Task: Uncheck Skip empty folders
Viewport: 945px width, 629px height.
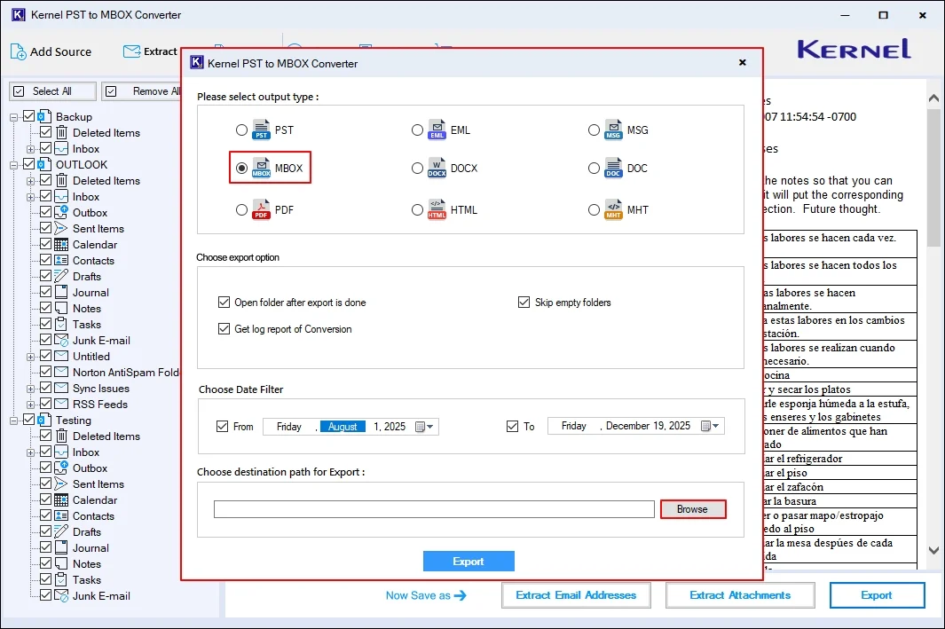Action: pos(524,303)
